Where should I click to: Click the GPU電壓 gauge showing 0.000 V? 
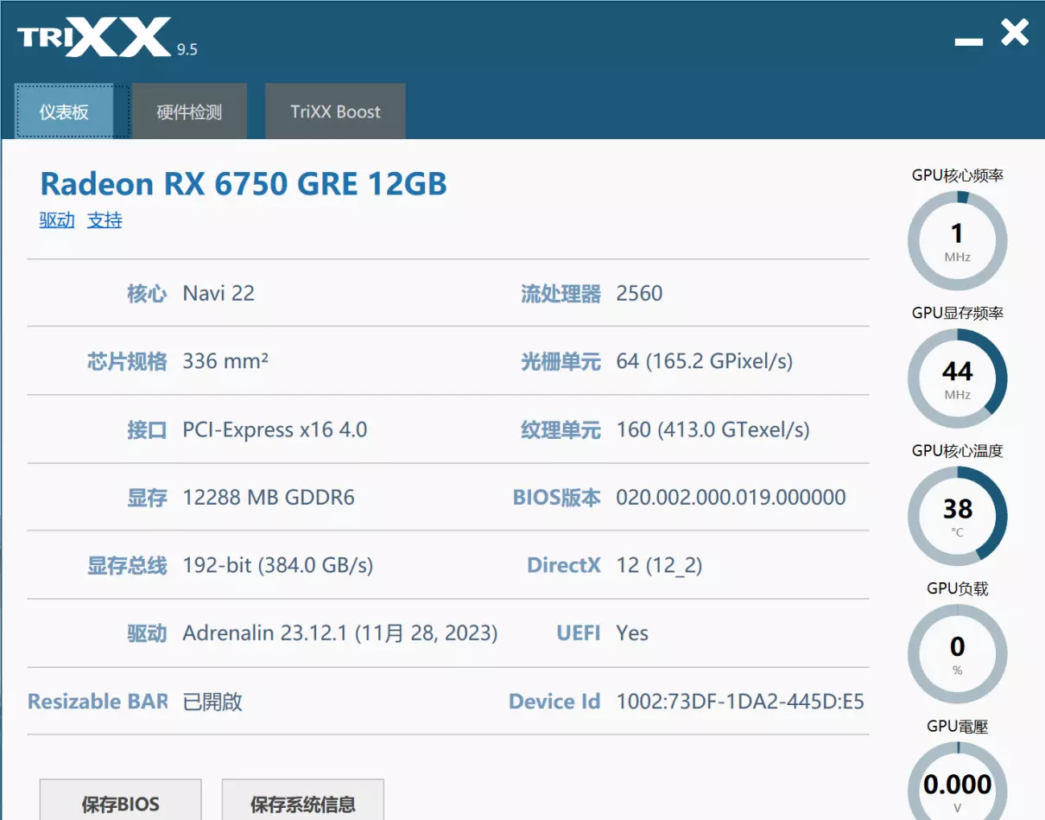tap(957, 780)
